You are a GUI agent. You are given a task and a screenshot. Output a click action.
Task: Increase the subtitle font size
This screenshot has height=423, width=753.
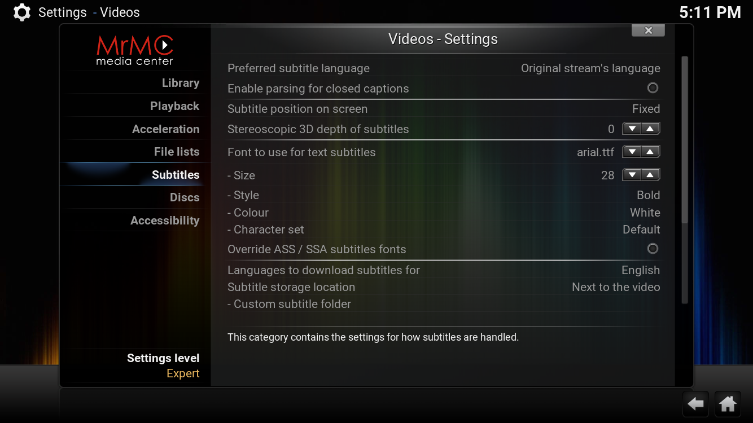(x=650, y=175)
